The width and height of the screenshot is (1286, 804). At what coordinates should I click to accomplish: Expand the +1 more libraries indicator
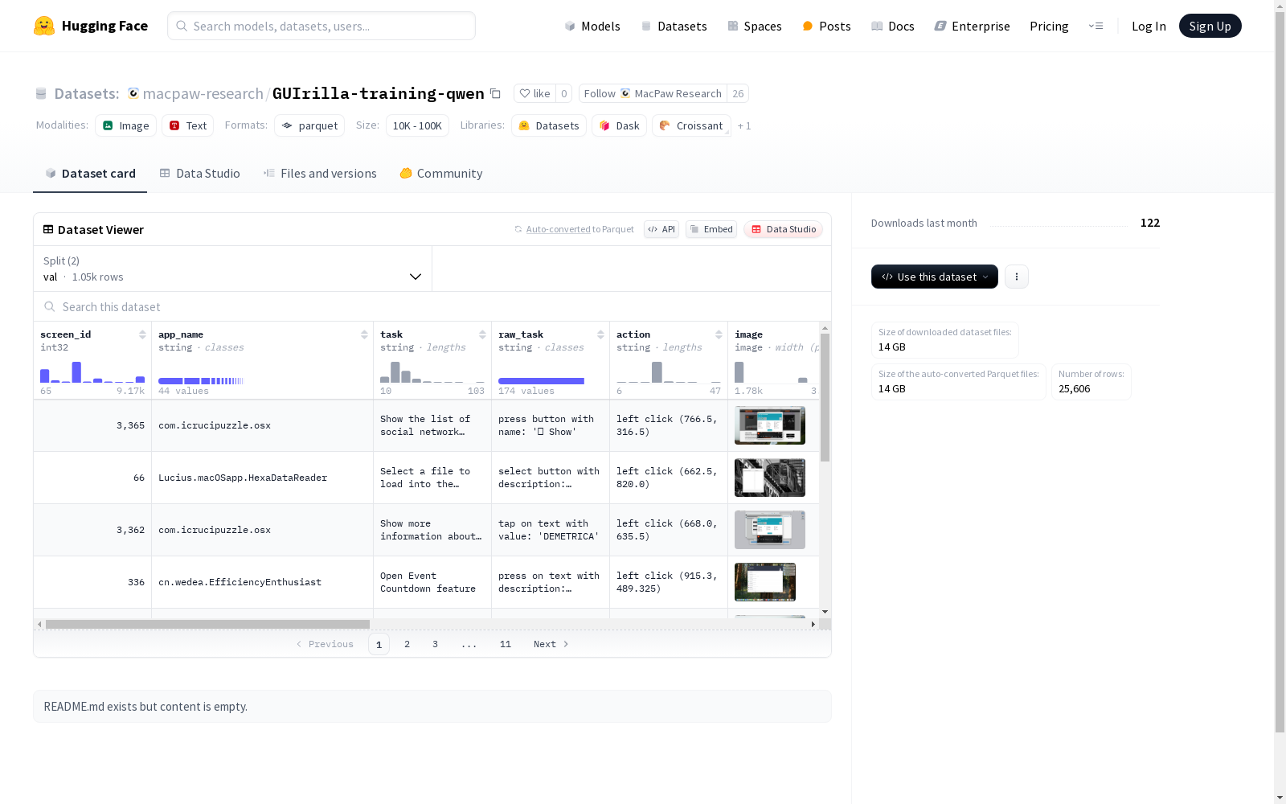tap(744, 125)
